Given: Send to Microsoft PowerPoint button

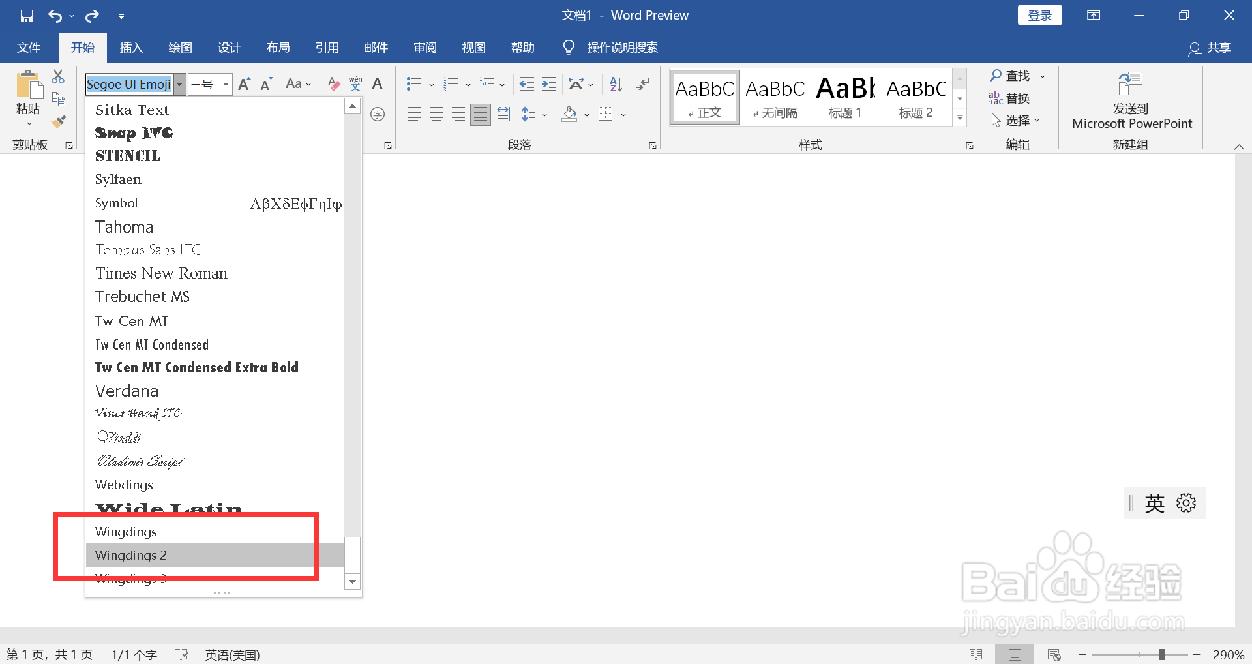Looking at the screenshot, I should click(x=1131, y=101).
